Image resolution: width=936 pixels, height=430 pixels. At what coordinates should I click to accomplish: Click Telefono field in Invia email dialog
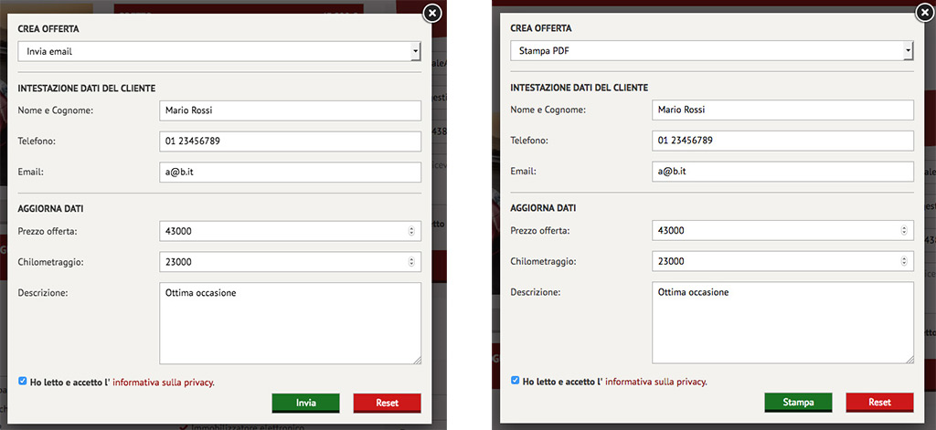[x=289, y=142]
